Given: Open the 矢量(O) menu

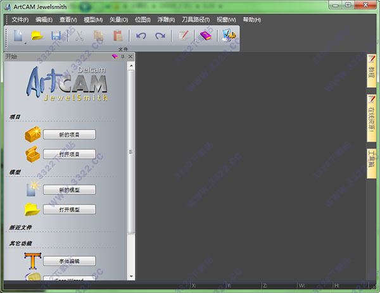Looking at the screenshot, I should pyautogui.click(x=119, y=20).
